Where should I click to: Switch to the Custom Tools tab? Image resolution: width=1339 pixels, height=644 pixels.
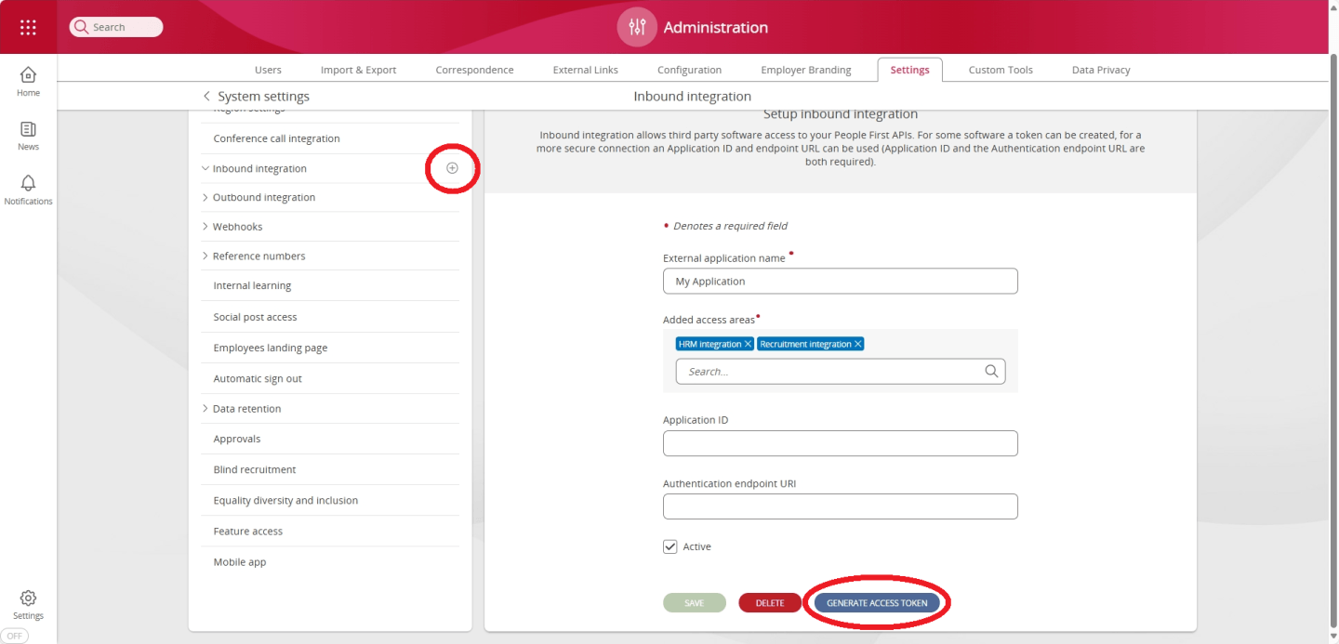tap(1000, 69)
